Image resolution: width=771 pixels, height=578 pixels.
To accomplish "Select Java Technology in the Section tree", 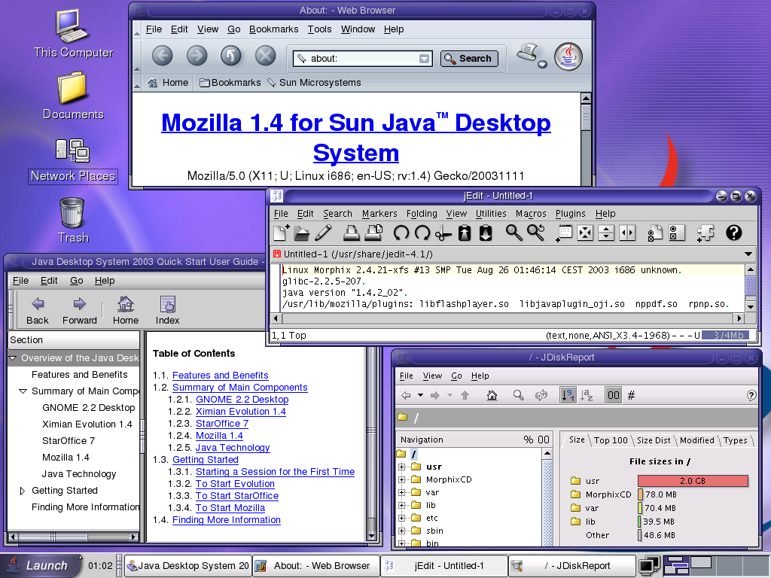I will (79, 474).
